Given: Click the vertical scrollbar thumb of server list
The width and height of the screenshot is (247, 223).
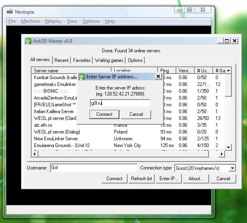Looking at the screenshot, I should click(x=228, y=85).
